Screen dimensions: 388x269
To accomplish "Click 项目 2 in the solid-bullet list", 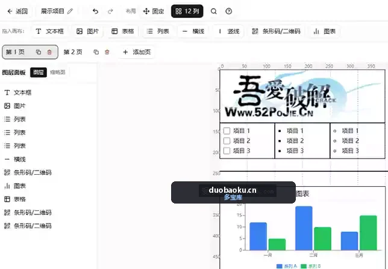I will tap(295, 141).
